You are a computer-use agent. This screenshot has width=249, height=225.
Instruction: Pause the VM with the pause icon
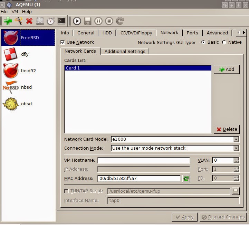coord(98,21)
